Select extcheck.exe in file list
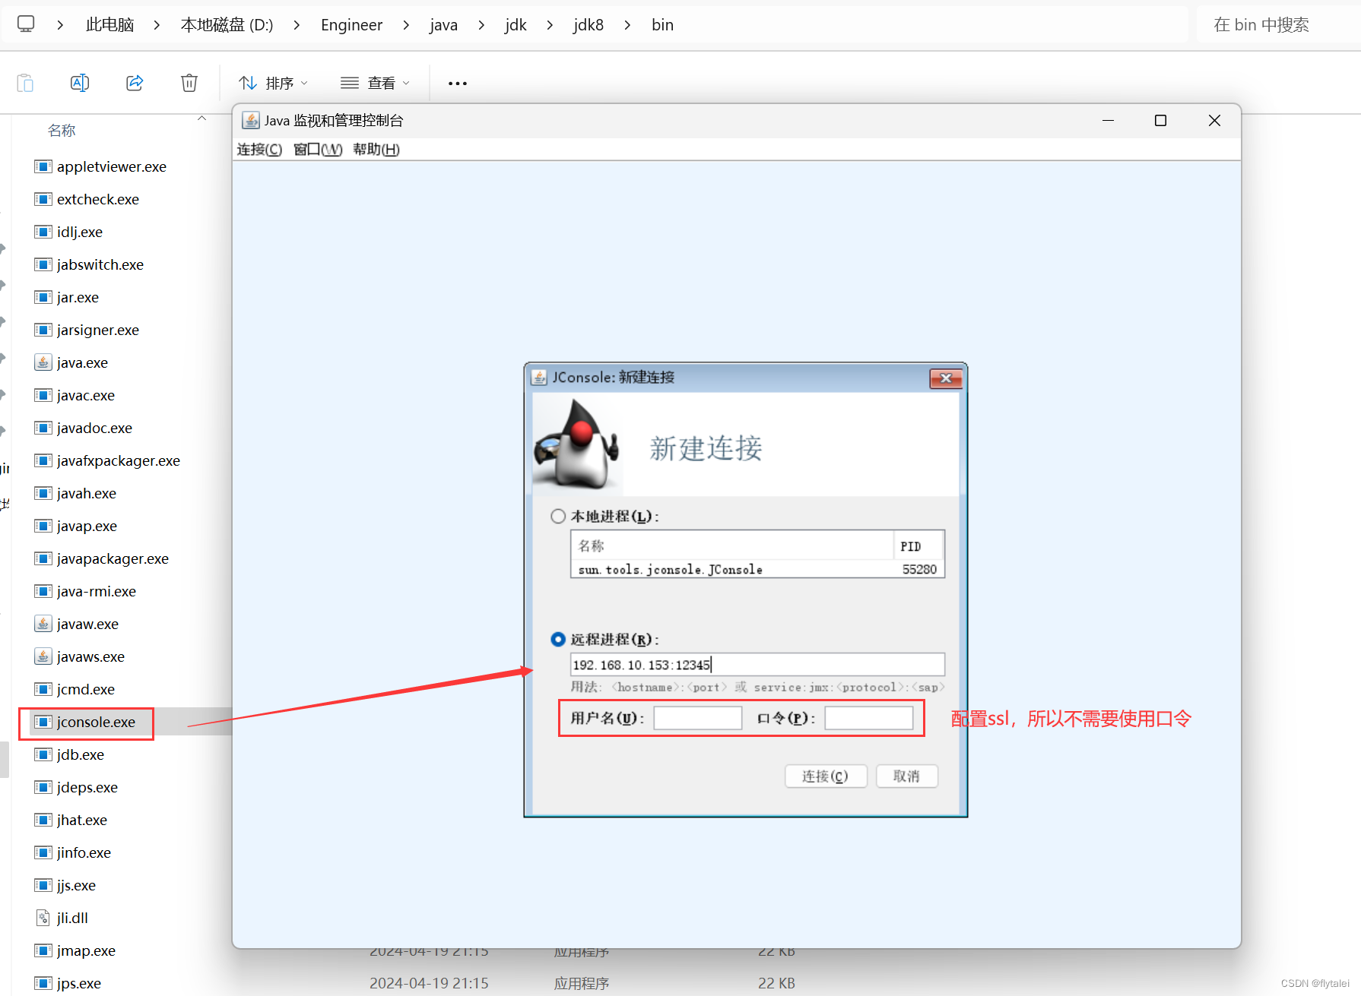The width and height of the screenshot is (1361, 996). point(98,199)
